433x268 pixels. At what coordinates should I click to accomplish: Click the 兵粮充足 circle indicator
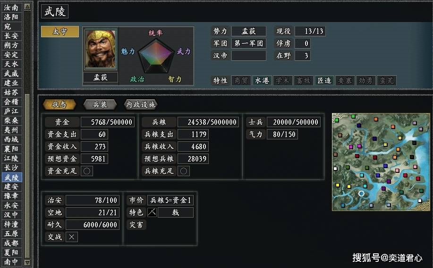point(184,171)
